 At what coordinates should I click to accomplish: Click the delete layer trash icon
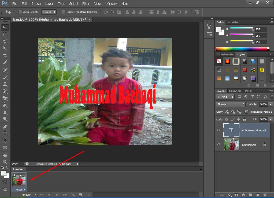click(x=265, y=195)
